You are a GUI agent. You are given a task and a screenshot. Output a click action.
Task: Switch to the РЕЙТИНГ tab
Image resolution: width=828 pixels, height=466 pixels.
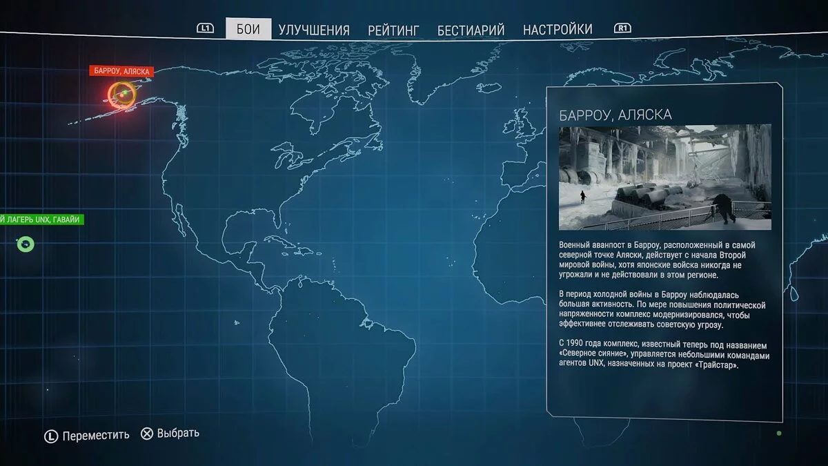tap(393, 30)
